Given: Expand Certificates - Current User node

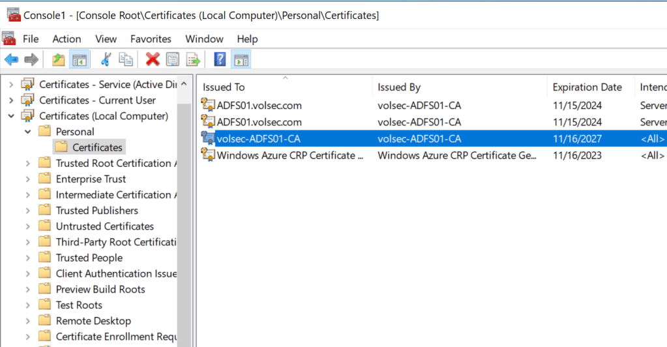Looking at the screenshot, I should [11, 100].
